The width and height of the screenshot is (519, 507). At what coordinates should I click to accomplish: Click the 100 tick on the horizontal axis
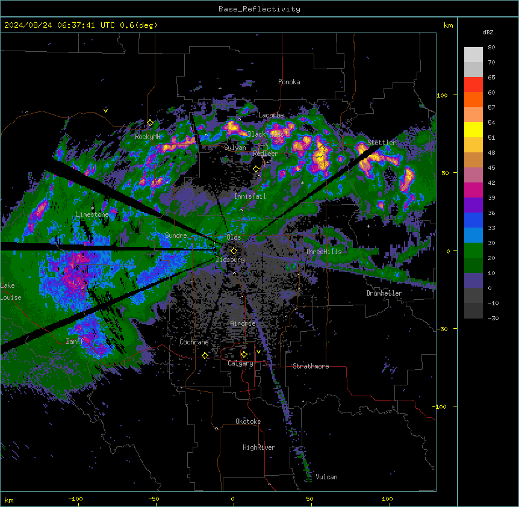click(387, 499)
